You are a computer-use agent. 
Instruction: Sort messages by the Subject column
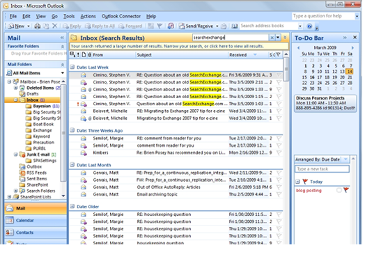(182, 55)
